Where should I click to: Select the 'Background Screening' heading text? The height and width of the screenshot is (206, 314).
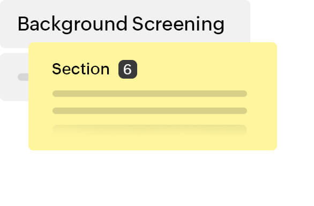[121, 24]
